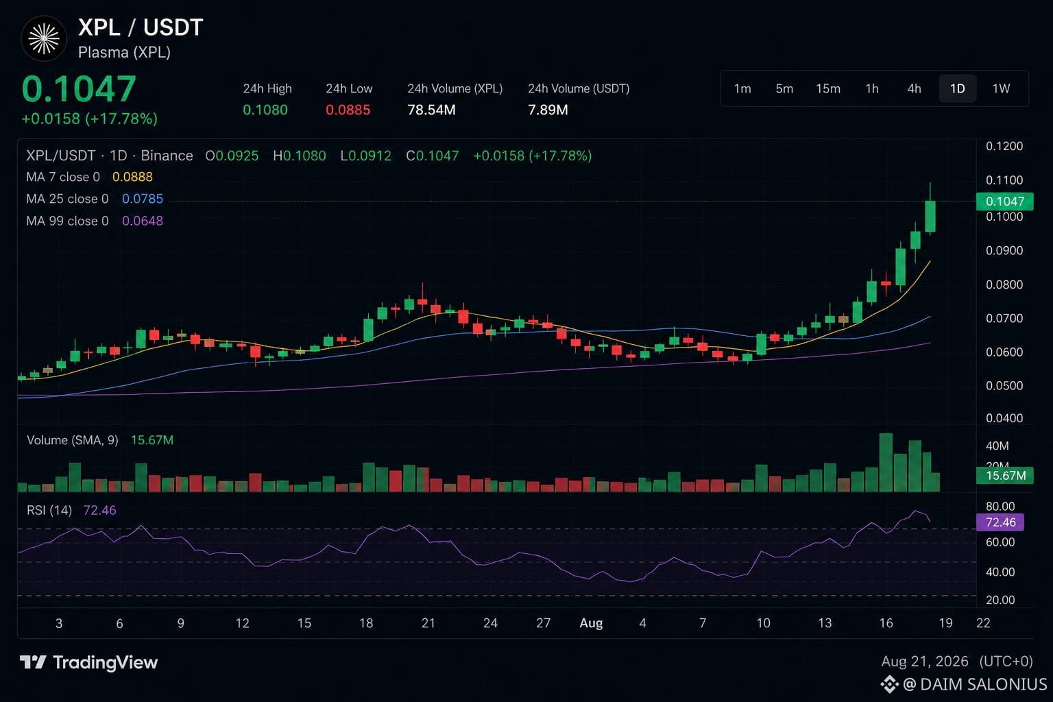The height and width of the screenshot is (702, 1053).
Task: Click the legend high value H0.1080
Action: pyautogui.click(x=300, y=156)
